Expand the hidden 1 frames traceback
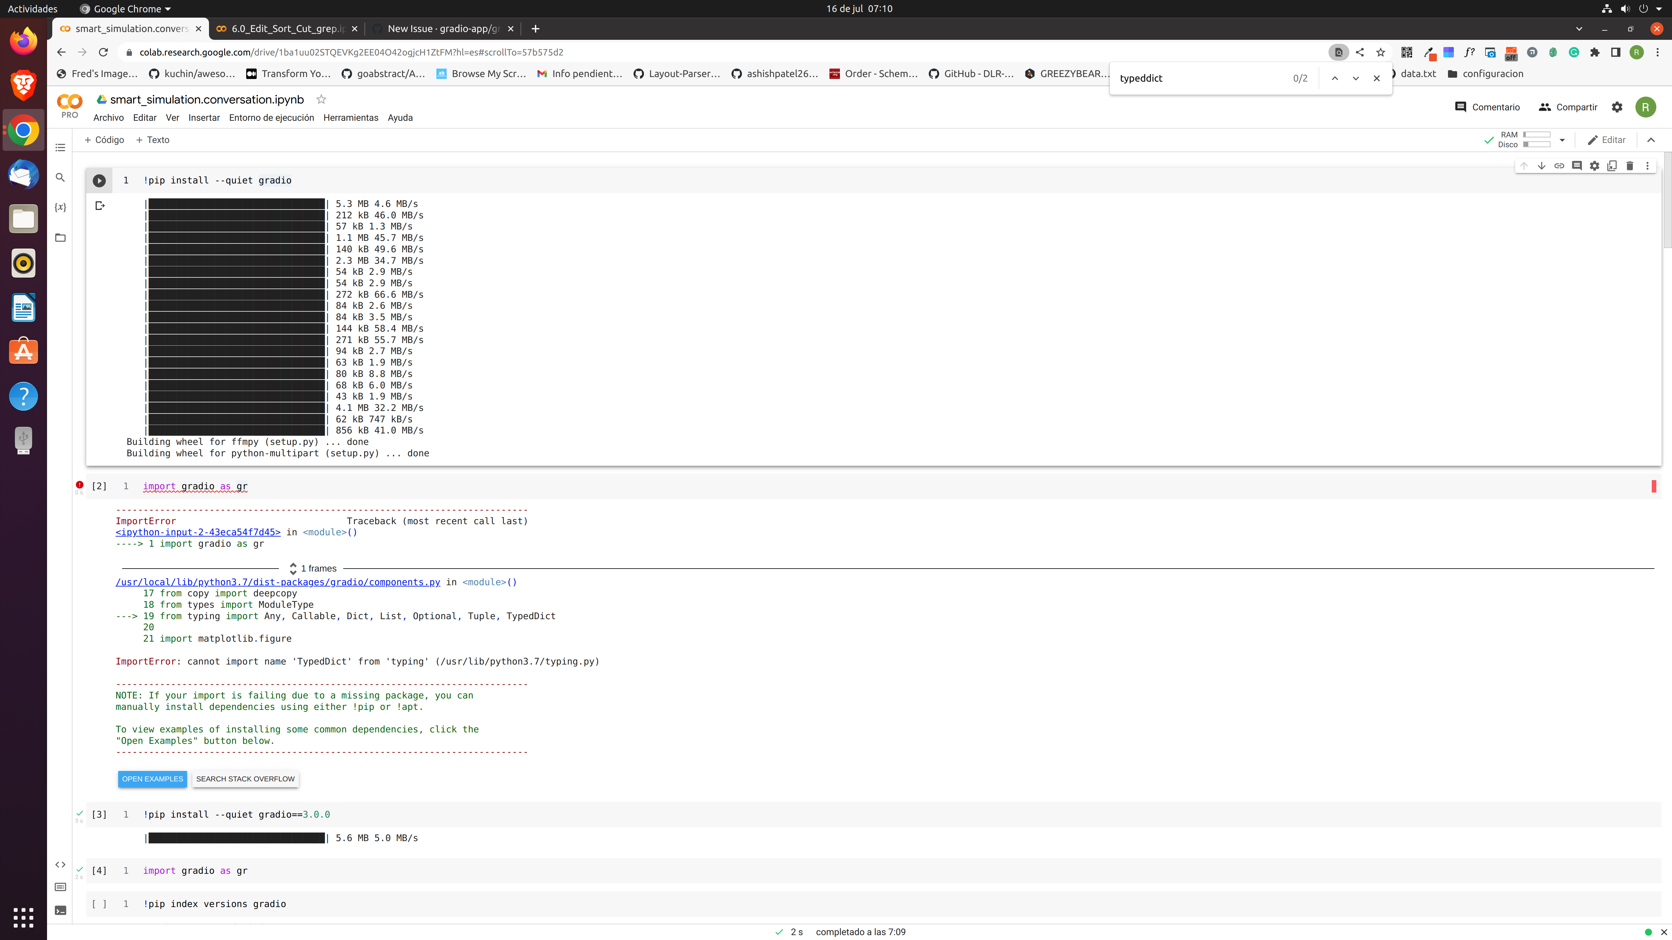 pos(313,568)
